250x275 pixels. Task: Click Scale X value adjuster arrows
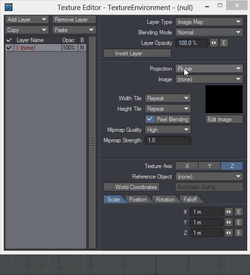(229, 212)
